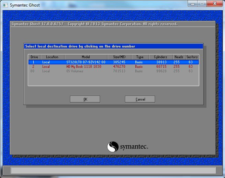
Task: Click the Symantec Ghost title bar icon
Action: (x=5, y=5)
